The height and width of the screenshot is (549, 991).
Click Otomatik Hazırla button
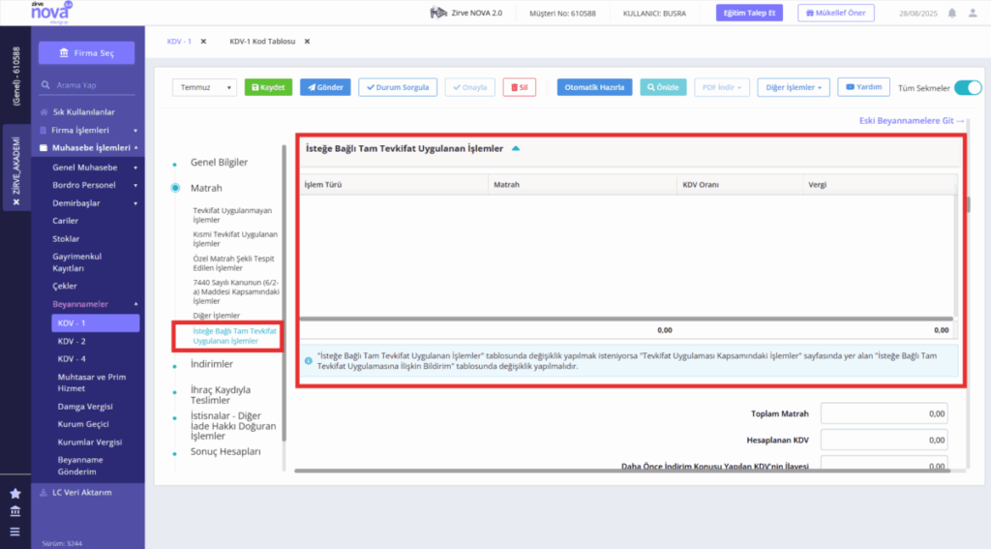(594, 87)
